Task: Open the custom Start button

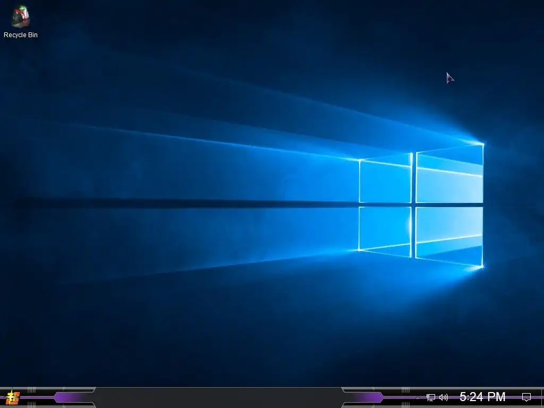Action: pyautogui.click(x=13, y=397)
